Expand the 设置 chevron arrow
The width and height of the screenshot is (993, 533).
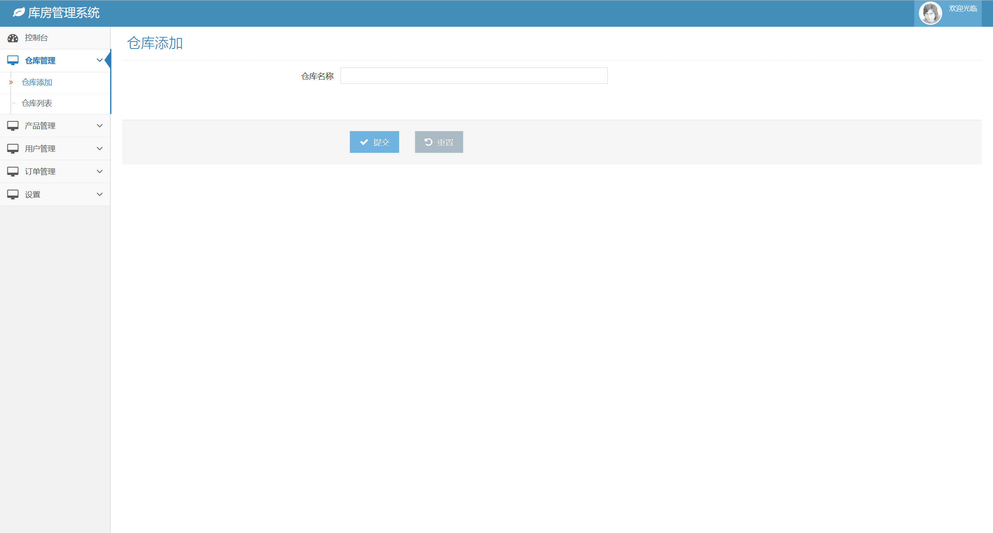pyautogui.click(x=100, y=194)
